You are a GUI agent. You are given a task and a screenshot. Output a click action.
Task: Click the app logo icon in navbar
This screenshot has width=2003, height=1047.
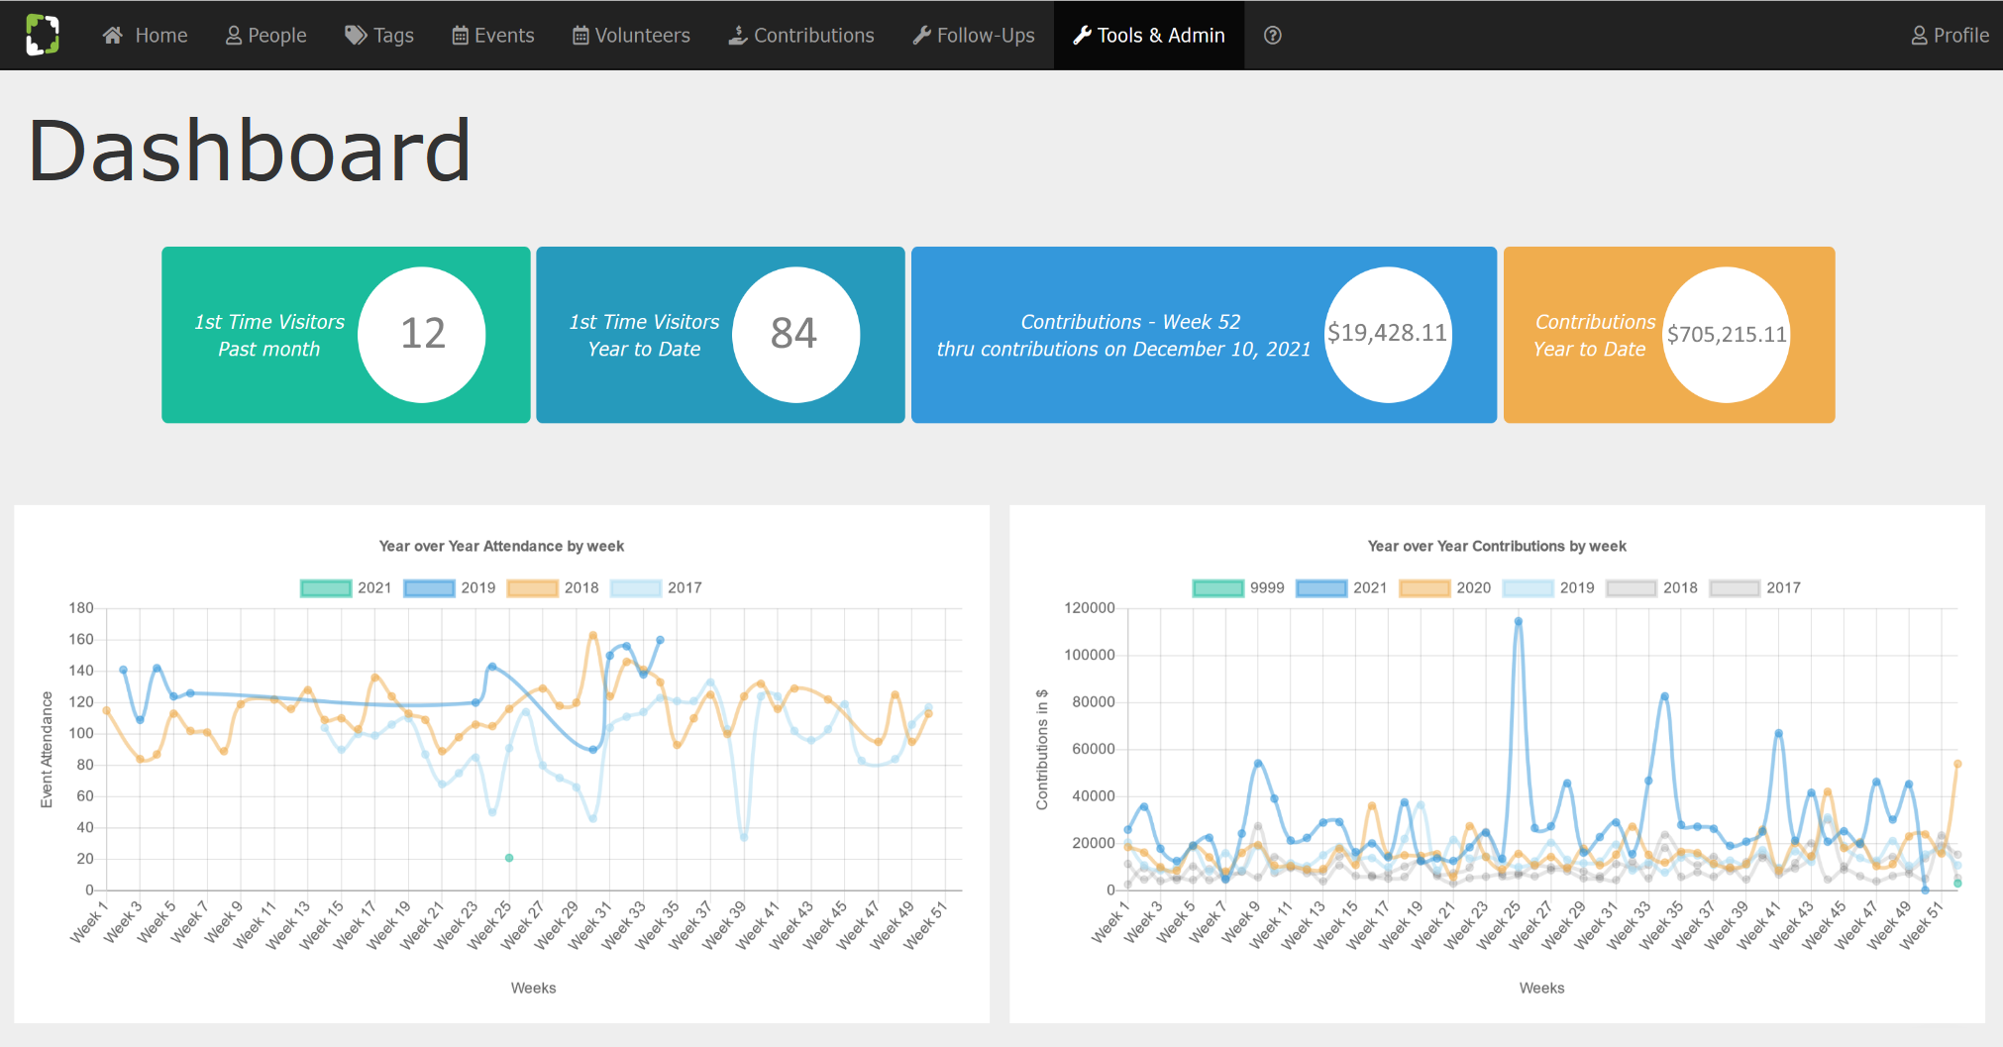[x=43, y=35]
